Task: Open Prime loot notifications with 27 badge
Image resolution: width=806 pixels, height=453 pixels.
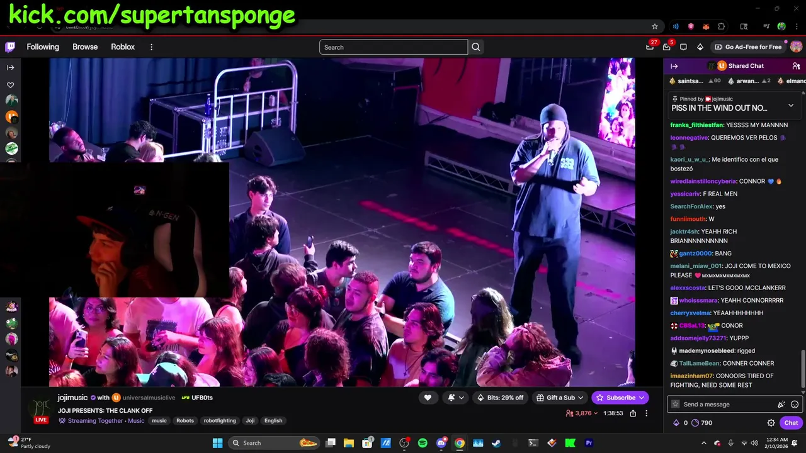Action: tap(650, 47)
